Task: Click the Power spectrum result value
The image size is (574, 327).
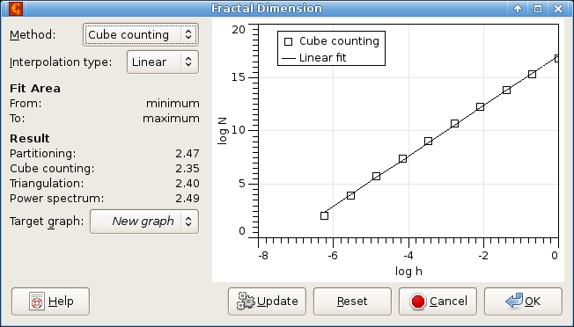Action: 187,199
